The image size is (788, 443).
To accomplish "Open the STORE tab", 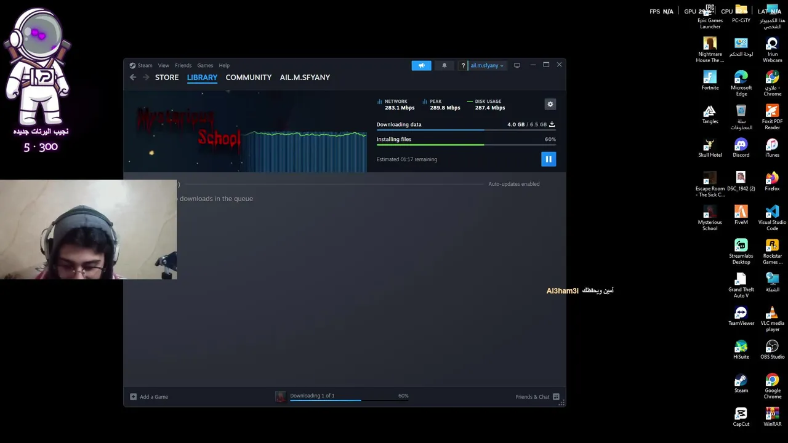I will pos(167,78).
